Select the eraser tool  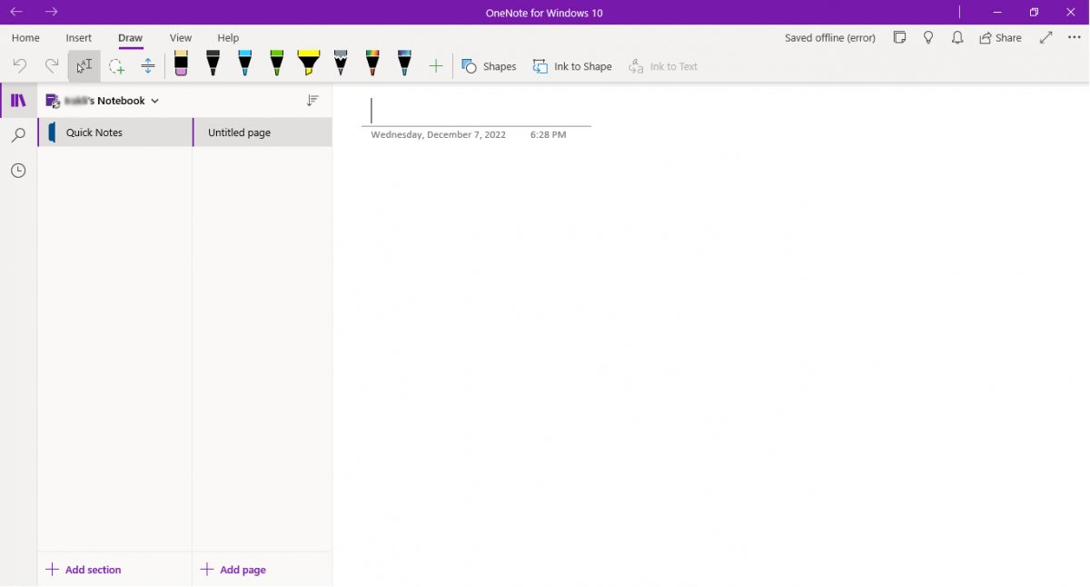[181, 64]
